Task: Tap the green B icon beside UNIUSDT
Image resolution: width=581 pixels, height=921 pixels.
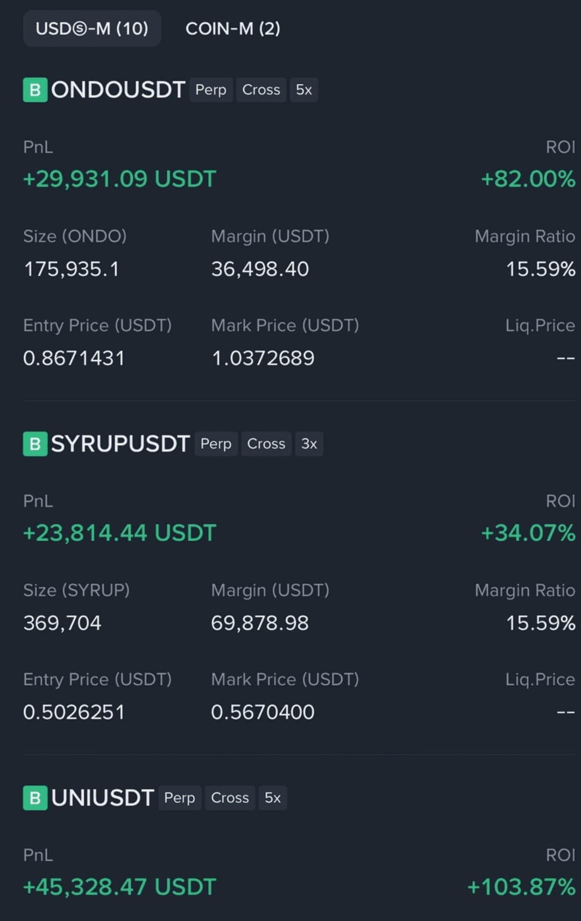Action: (35, 798)
